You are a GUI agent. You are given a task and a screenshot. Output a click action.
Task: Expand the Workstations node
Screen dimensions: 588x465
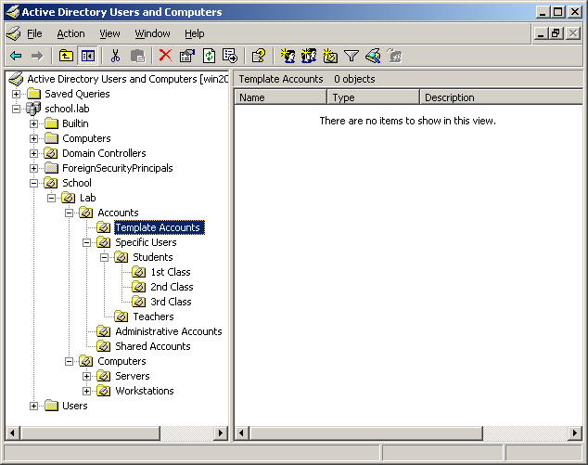[86, 391]
